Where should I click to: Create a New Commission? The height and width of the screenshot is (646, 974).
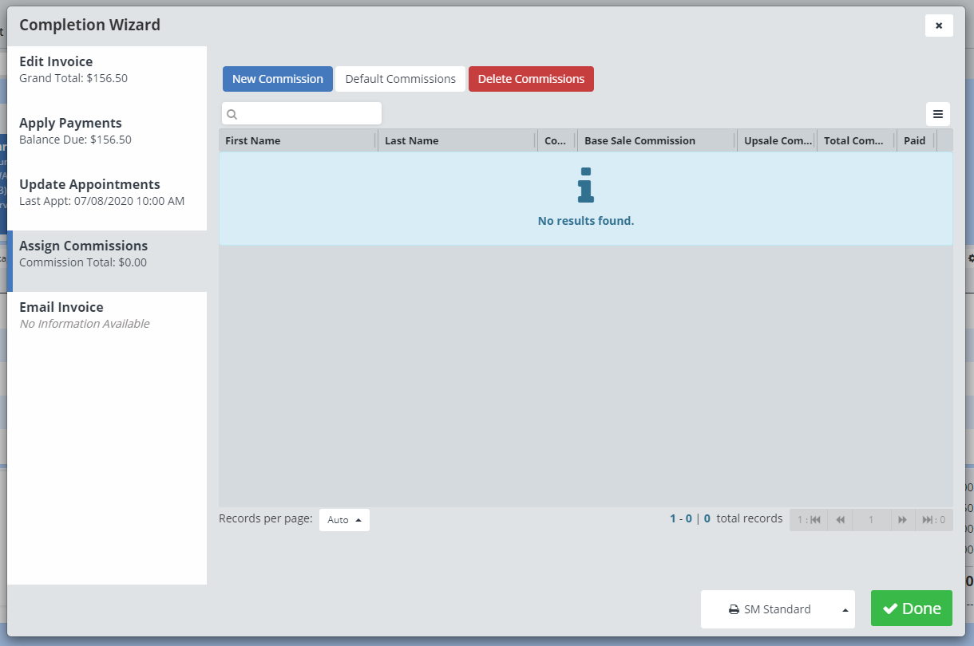[277, 79]
